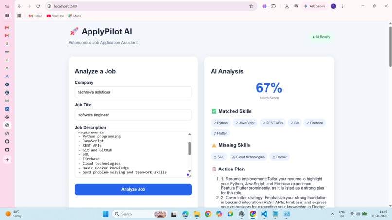Open Visual Studio Code from the taskbar
392x220 pixels.
pyautogui.click(x=264, y=214)
